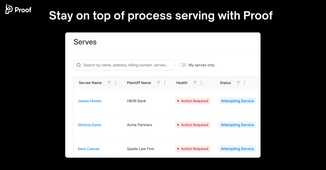The image size is (326, 170).
Task: Click the Status column header label
Action: pos(225,83)
